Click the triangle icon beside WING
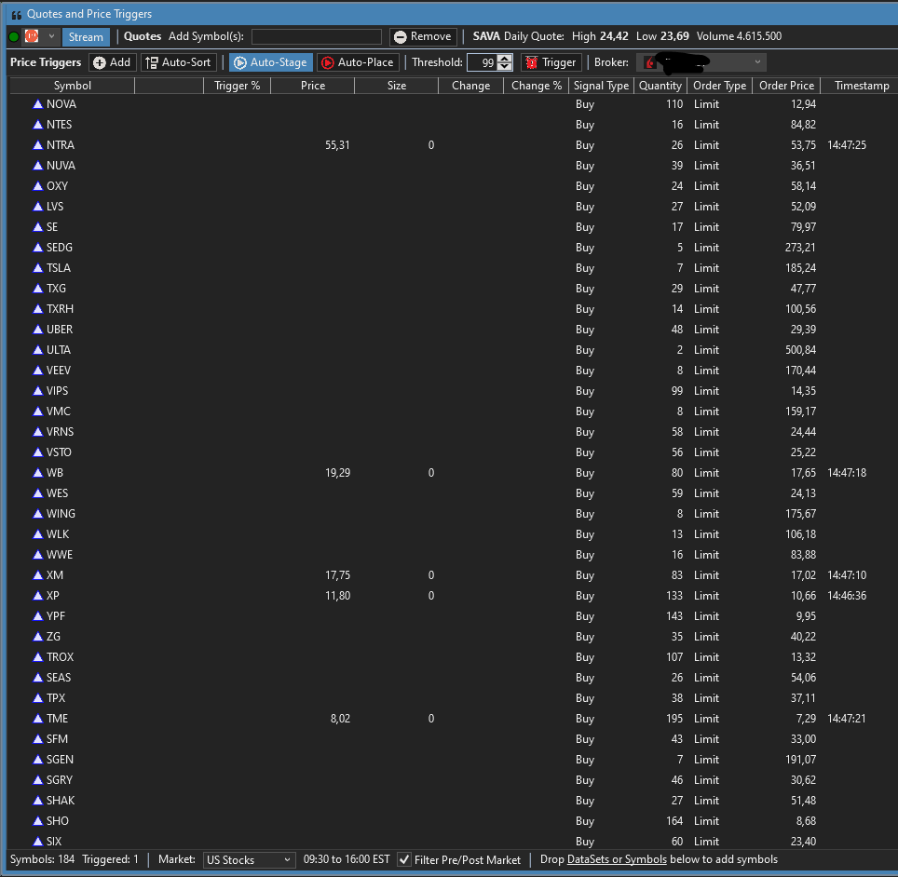 click(38, 514)
